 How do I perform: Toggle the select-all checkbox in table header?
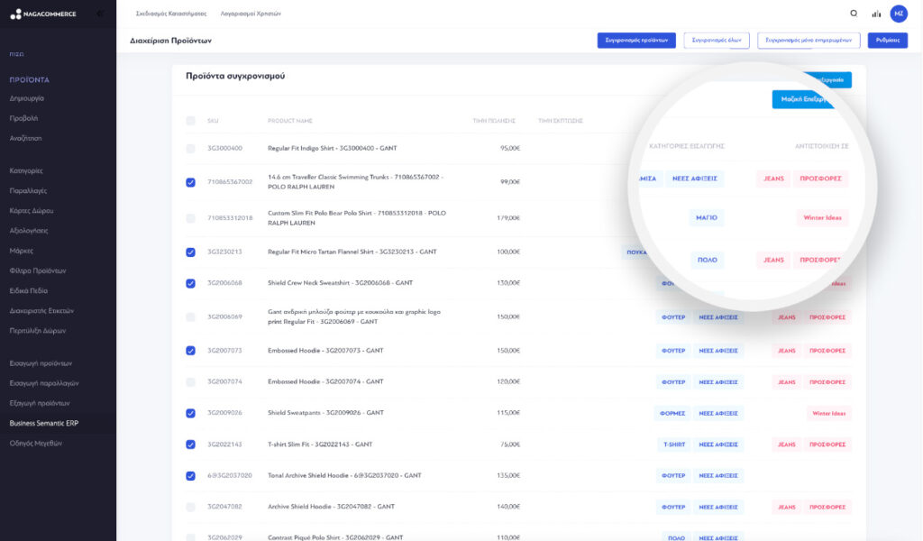[x=190, y=121]
